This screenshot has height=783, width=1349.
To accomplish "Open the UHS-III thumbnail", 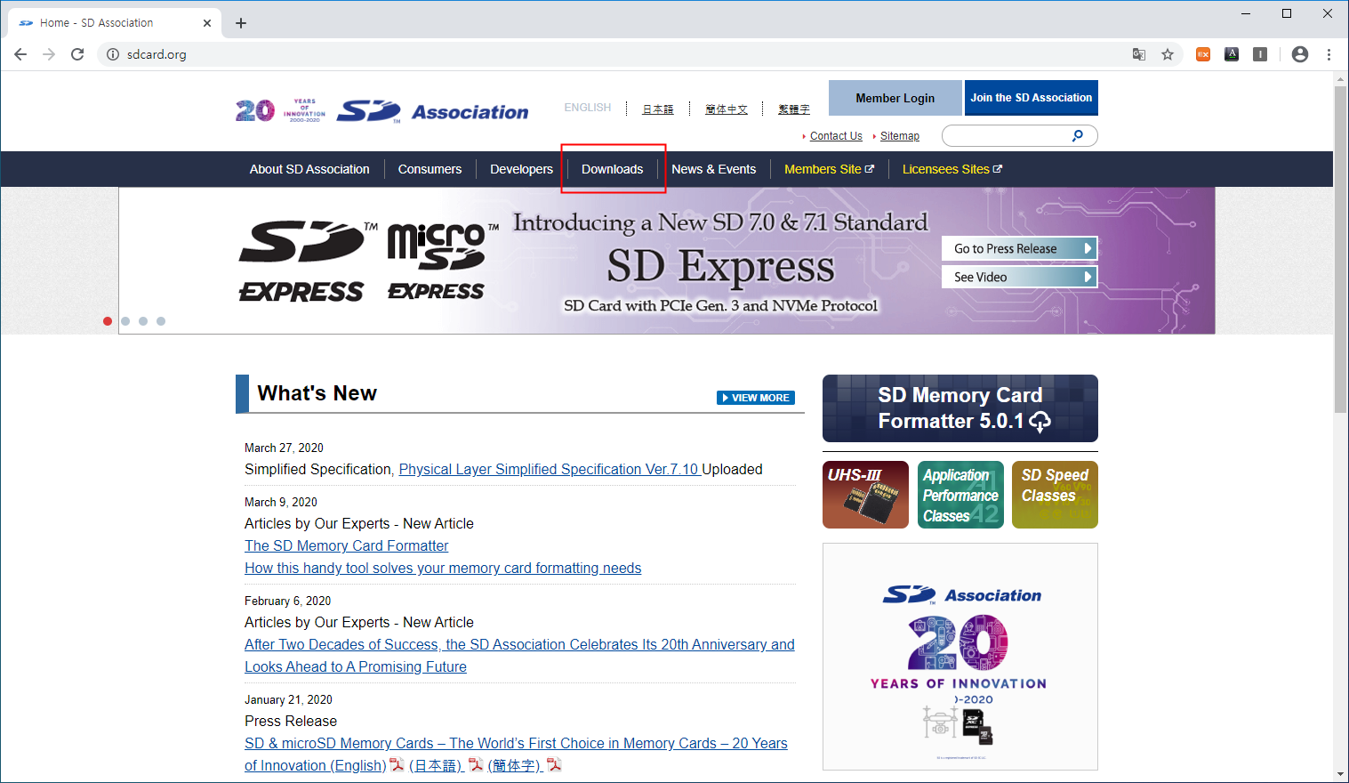I will click(865, 495).
